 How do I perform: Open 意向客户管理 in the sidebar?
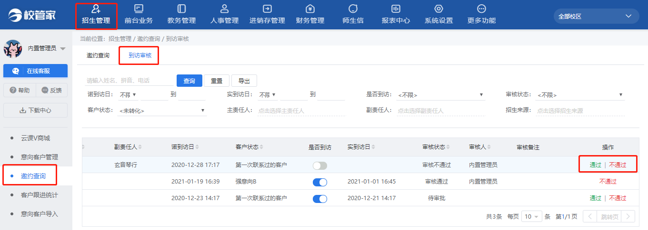[39, 157]
